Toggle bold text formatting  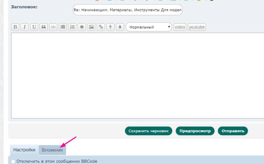15,27
